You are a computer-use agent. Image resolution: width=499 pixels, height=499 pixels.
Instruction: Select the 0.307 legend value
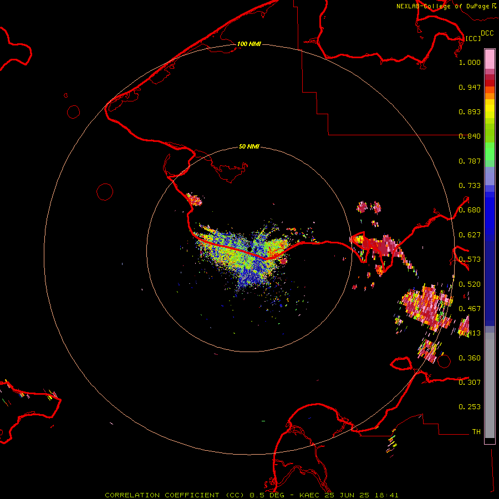point(470,382)
